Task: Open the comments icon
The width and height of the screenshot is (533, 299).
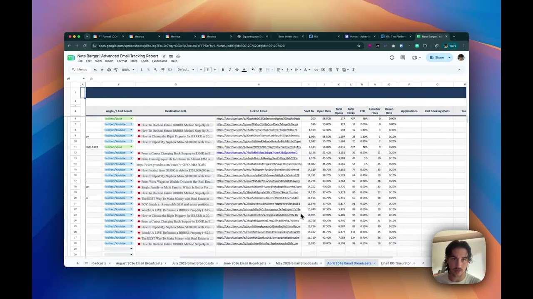Action: 403,58
